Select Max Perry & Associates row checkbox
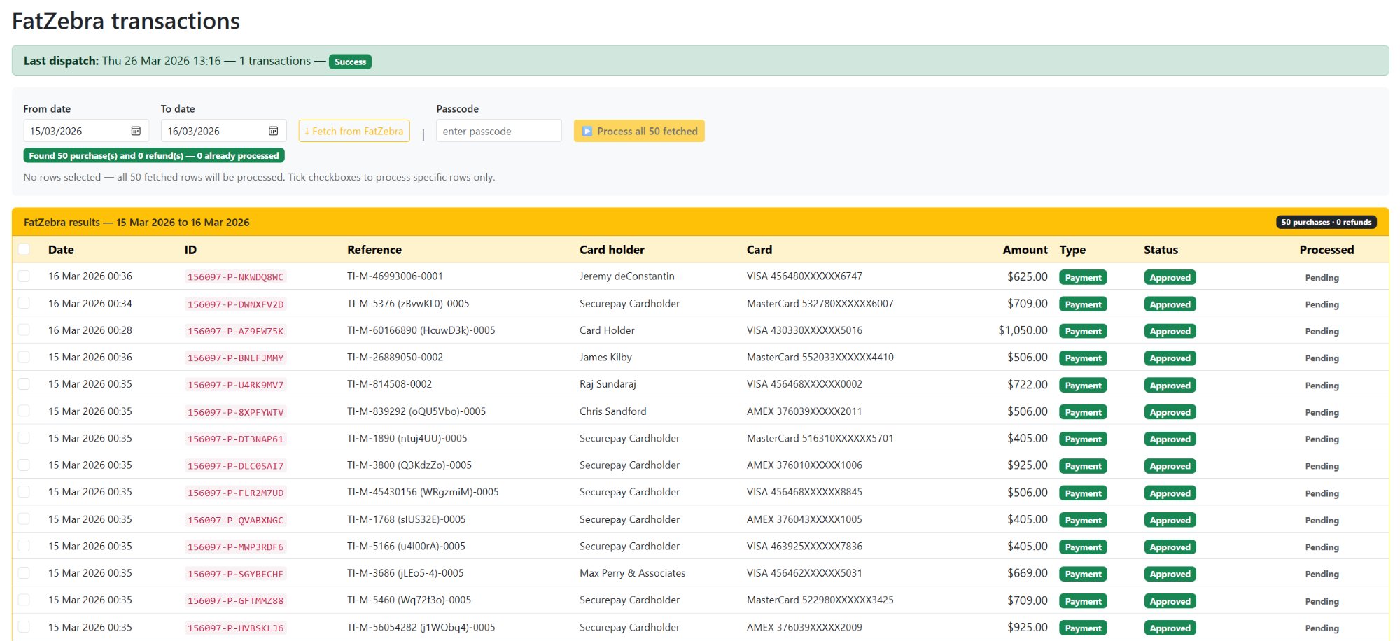This screenshot has width=1400, height=641. coord(24,573)
